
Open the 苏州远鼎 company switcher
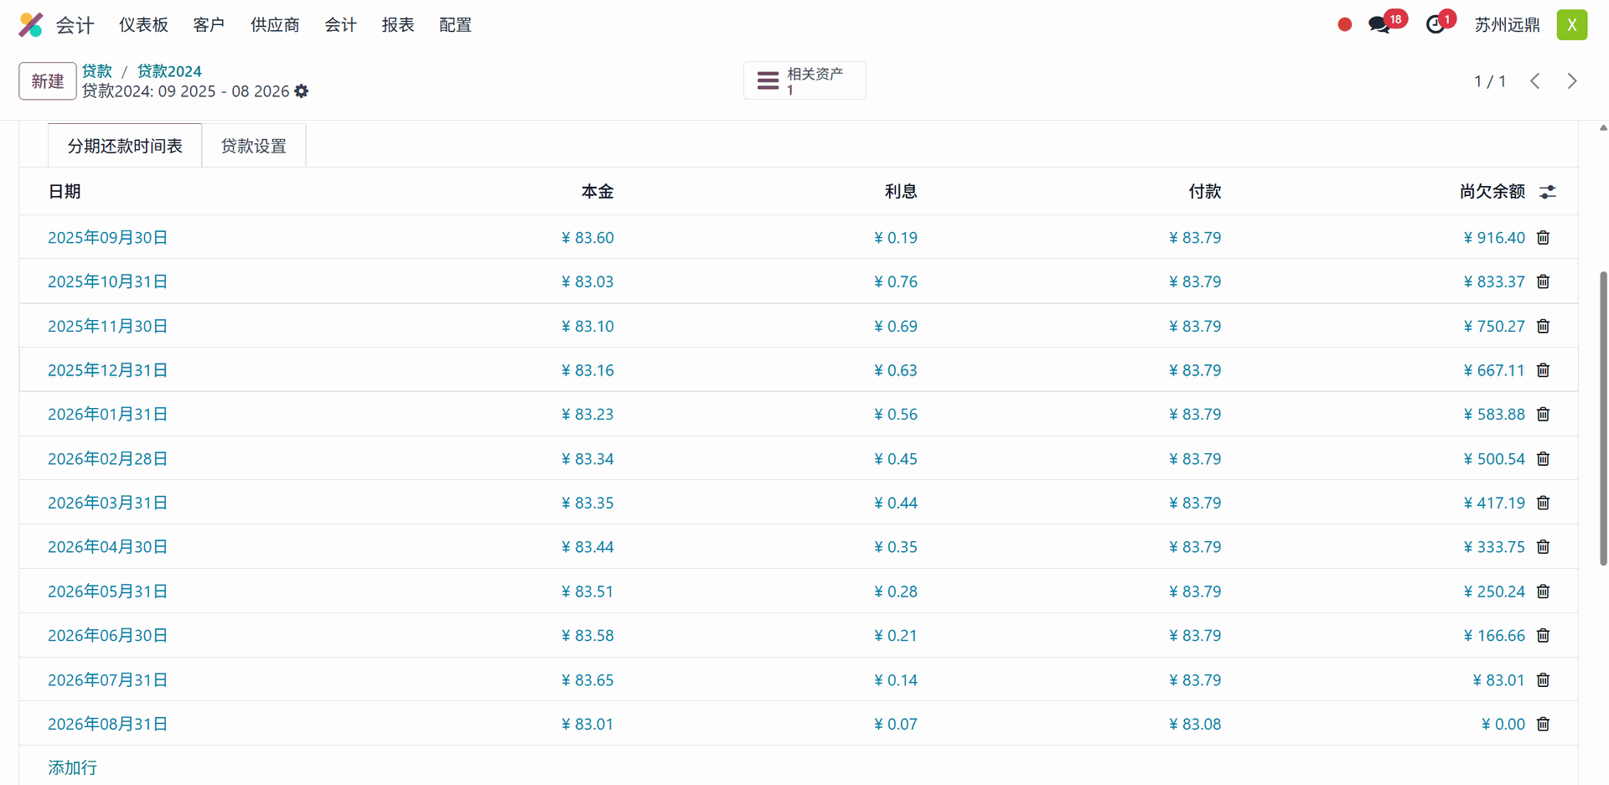[x=1507, y=25]
